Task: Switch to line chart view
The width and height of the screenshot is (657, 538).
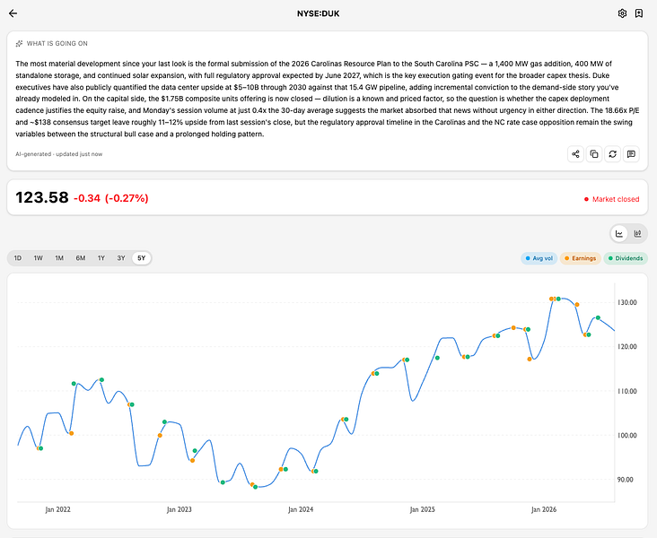Action: 619,234
